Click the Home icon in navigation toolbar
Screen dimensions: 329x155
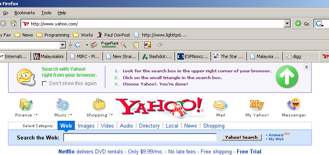pyautogui.click(x=14, y=23)
